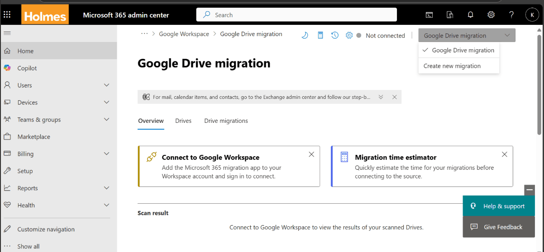Choose Create new migration

(458, 66)
